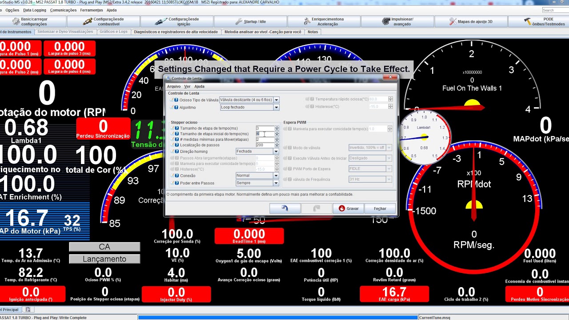Image resolution: width=569 pixels, height=320 pixels.
Task: Switch to Sintonizar e Dyno Visualizações tab
Action: point(65,32)
